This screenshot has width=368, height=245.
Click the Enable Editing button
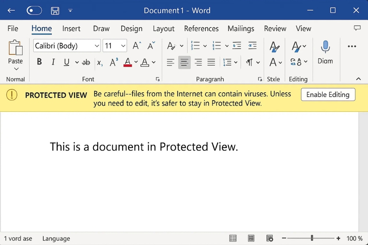[328, 95]
